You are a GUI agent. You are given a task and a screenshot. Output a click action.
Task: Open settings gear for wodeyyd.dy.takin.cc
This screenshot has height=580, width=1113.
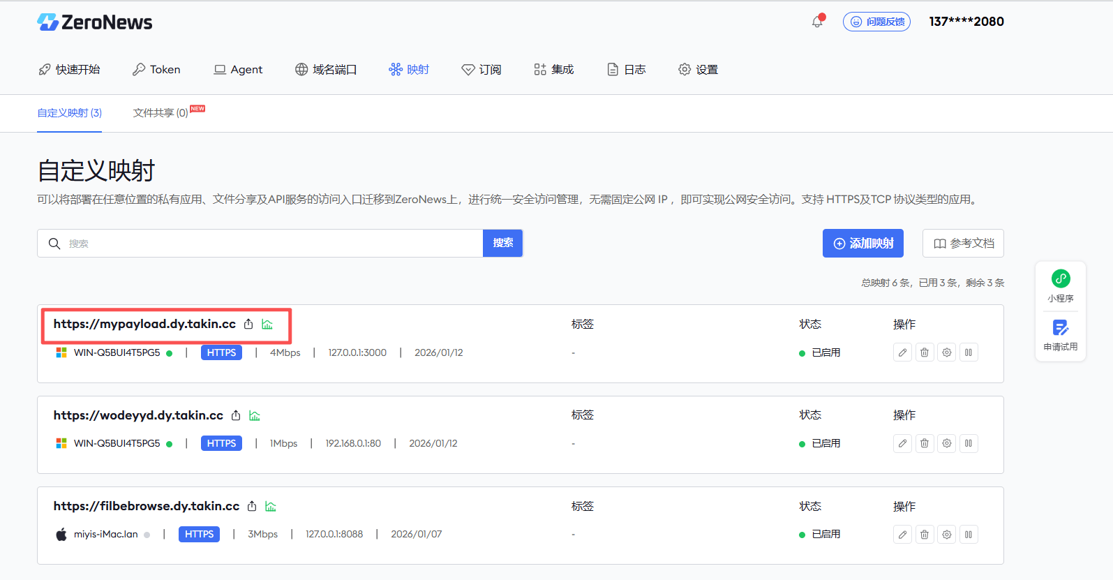(947, 443)
